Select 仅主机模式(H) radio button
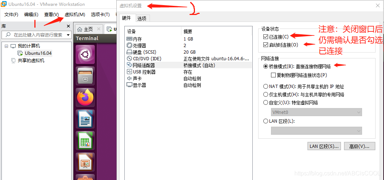This screenshot has height=180, width=384. [x=266, y=95]
